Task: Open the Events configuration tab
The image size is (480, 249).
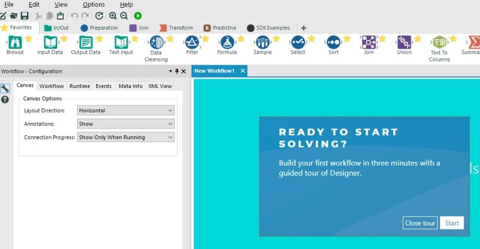Action: coord(103,86)
